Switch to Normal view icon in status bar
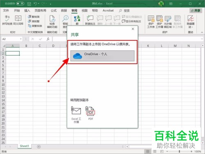 (x=148, y=152)
